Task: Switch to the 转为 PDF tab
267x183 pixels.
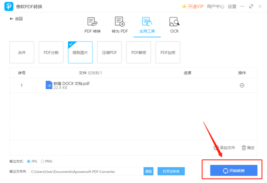Action: tap(120, 25)
